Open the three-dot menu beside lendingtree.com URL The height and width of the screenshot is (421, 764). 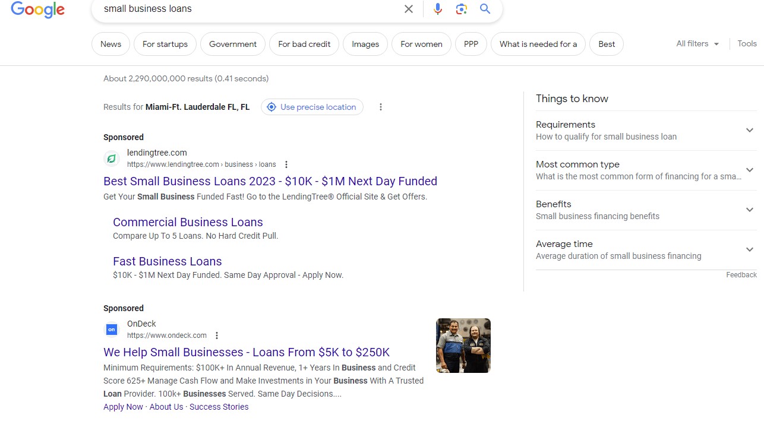(286, 164)
